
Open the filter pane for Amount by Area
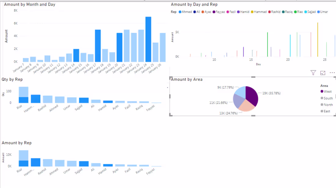313,73
